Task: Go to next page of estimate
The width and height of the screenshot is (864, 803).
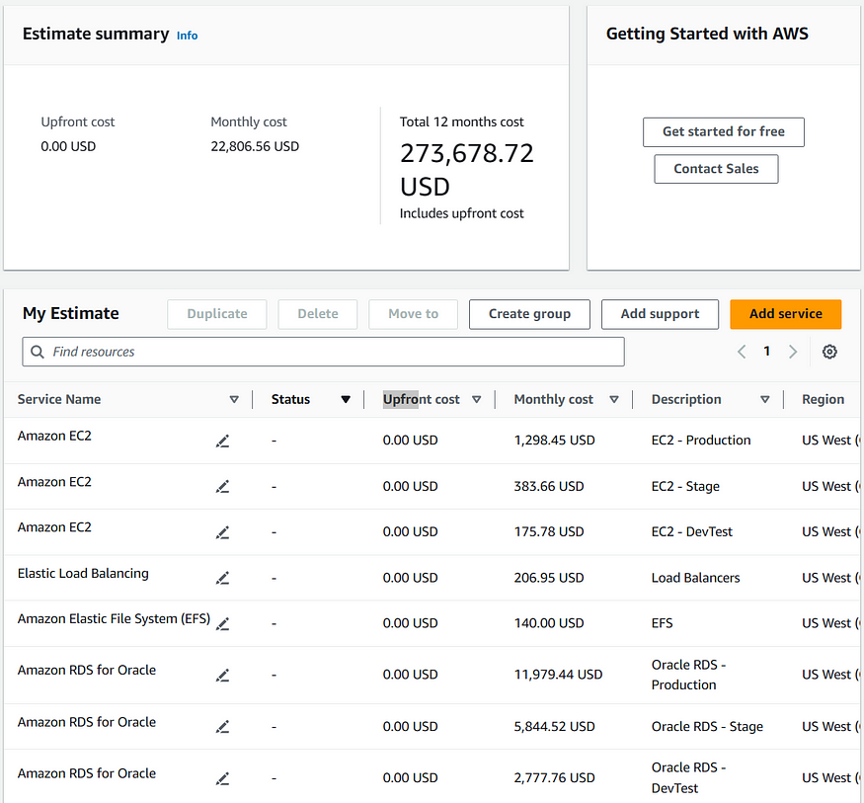Action: click(792, 352)
